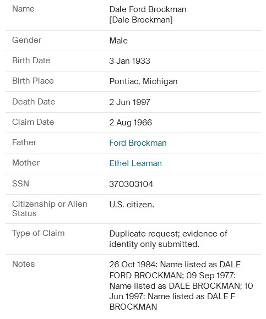Viewport: 266px width, 319px height.
Task: Click the Gender value Male
Action: (x=118, y=41)
